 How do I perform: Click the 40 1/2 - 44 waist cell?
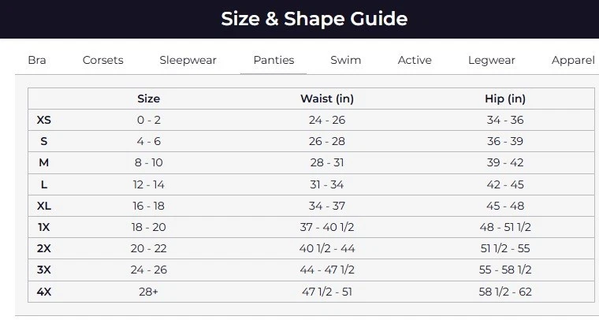pos(326,247)
